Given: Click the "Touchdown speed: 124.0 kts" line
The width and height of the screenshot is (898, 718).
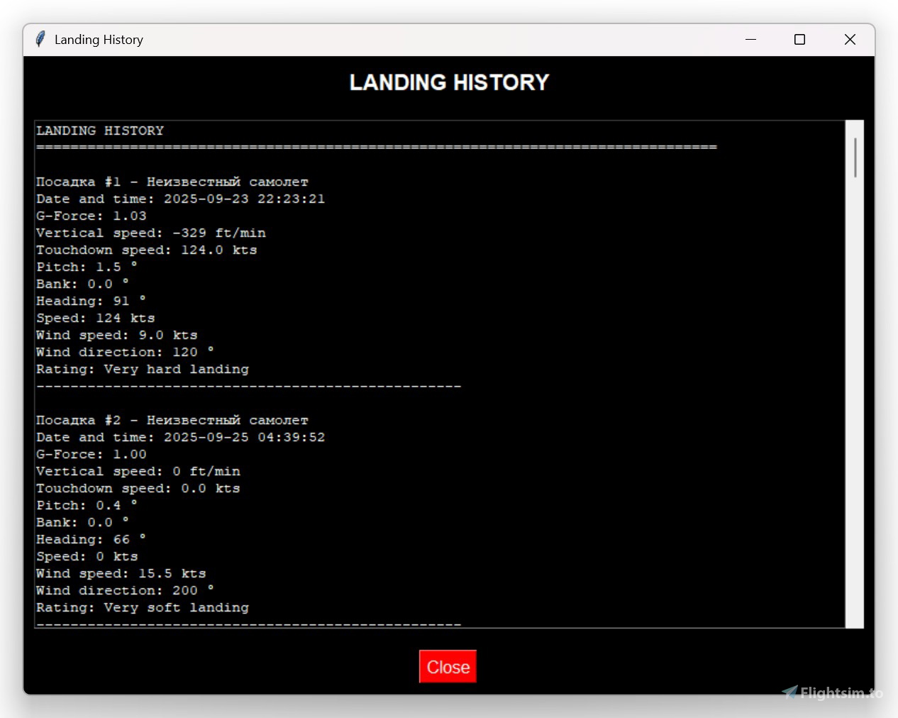Looking at the screenshot, I should (x=147, y=250).
